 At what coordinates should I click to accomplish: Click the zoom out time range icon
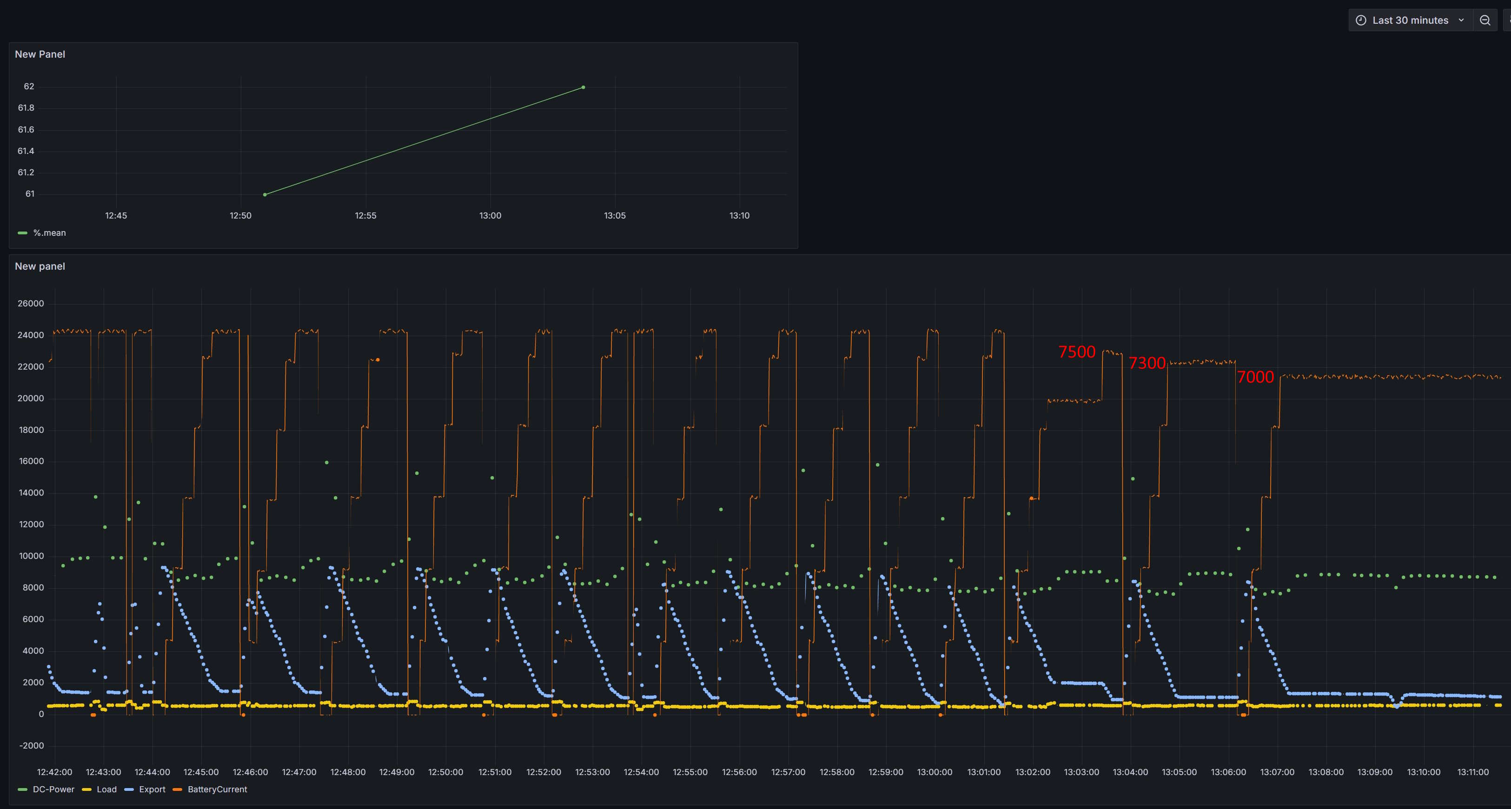tap(1484, 20)
